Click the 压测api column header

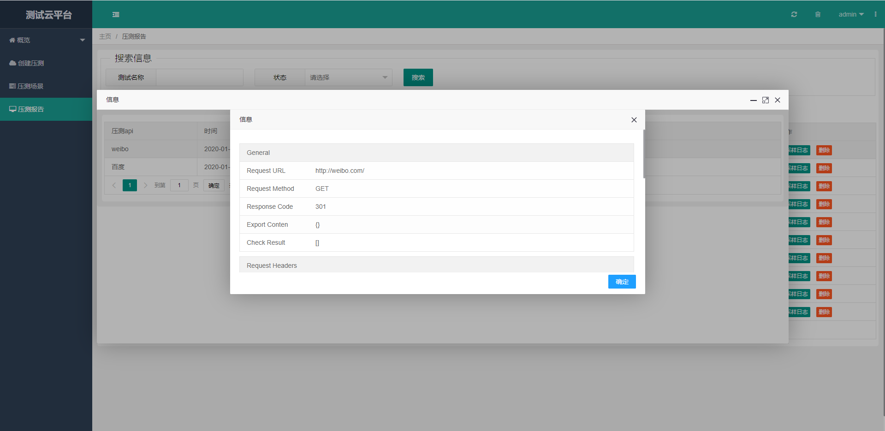[x=151, y=131]
